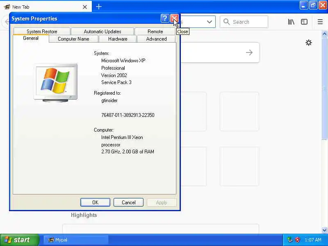
Task: Toggle the browser sidebar icon
Action: 304,22
